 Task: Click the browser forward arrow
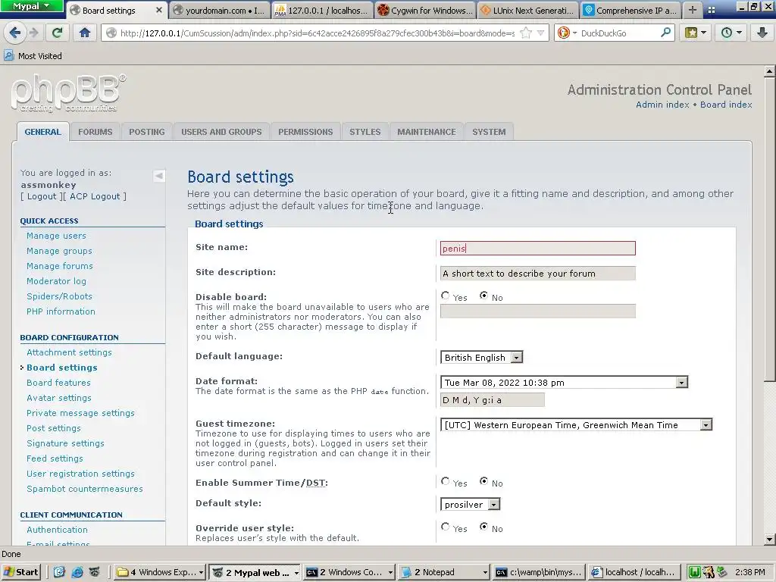pyautogui.click(x=33, y=33)
